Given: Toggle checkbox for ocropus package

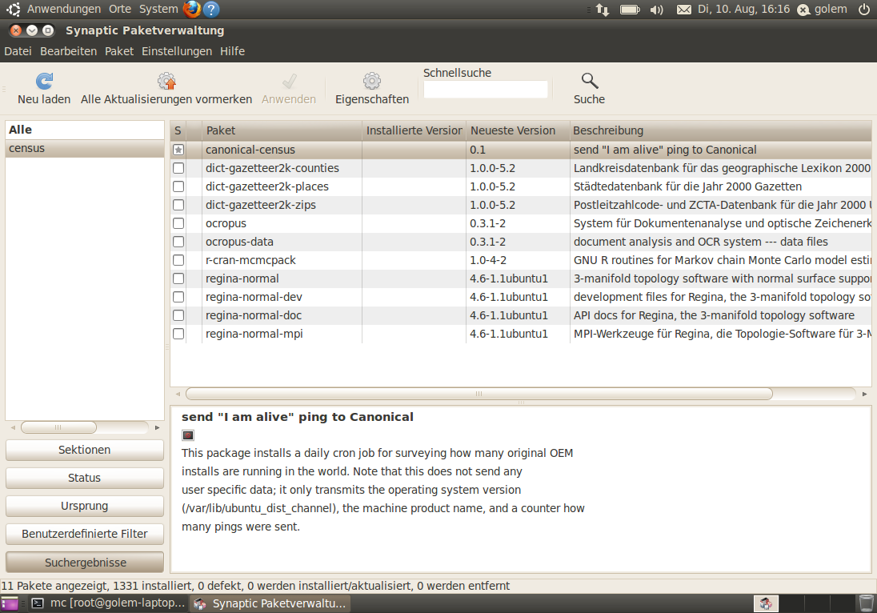Looking at the screenshot, I should 178,223.
